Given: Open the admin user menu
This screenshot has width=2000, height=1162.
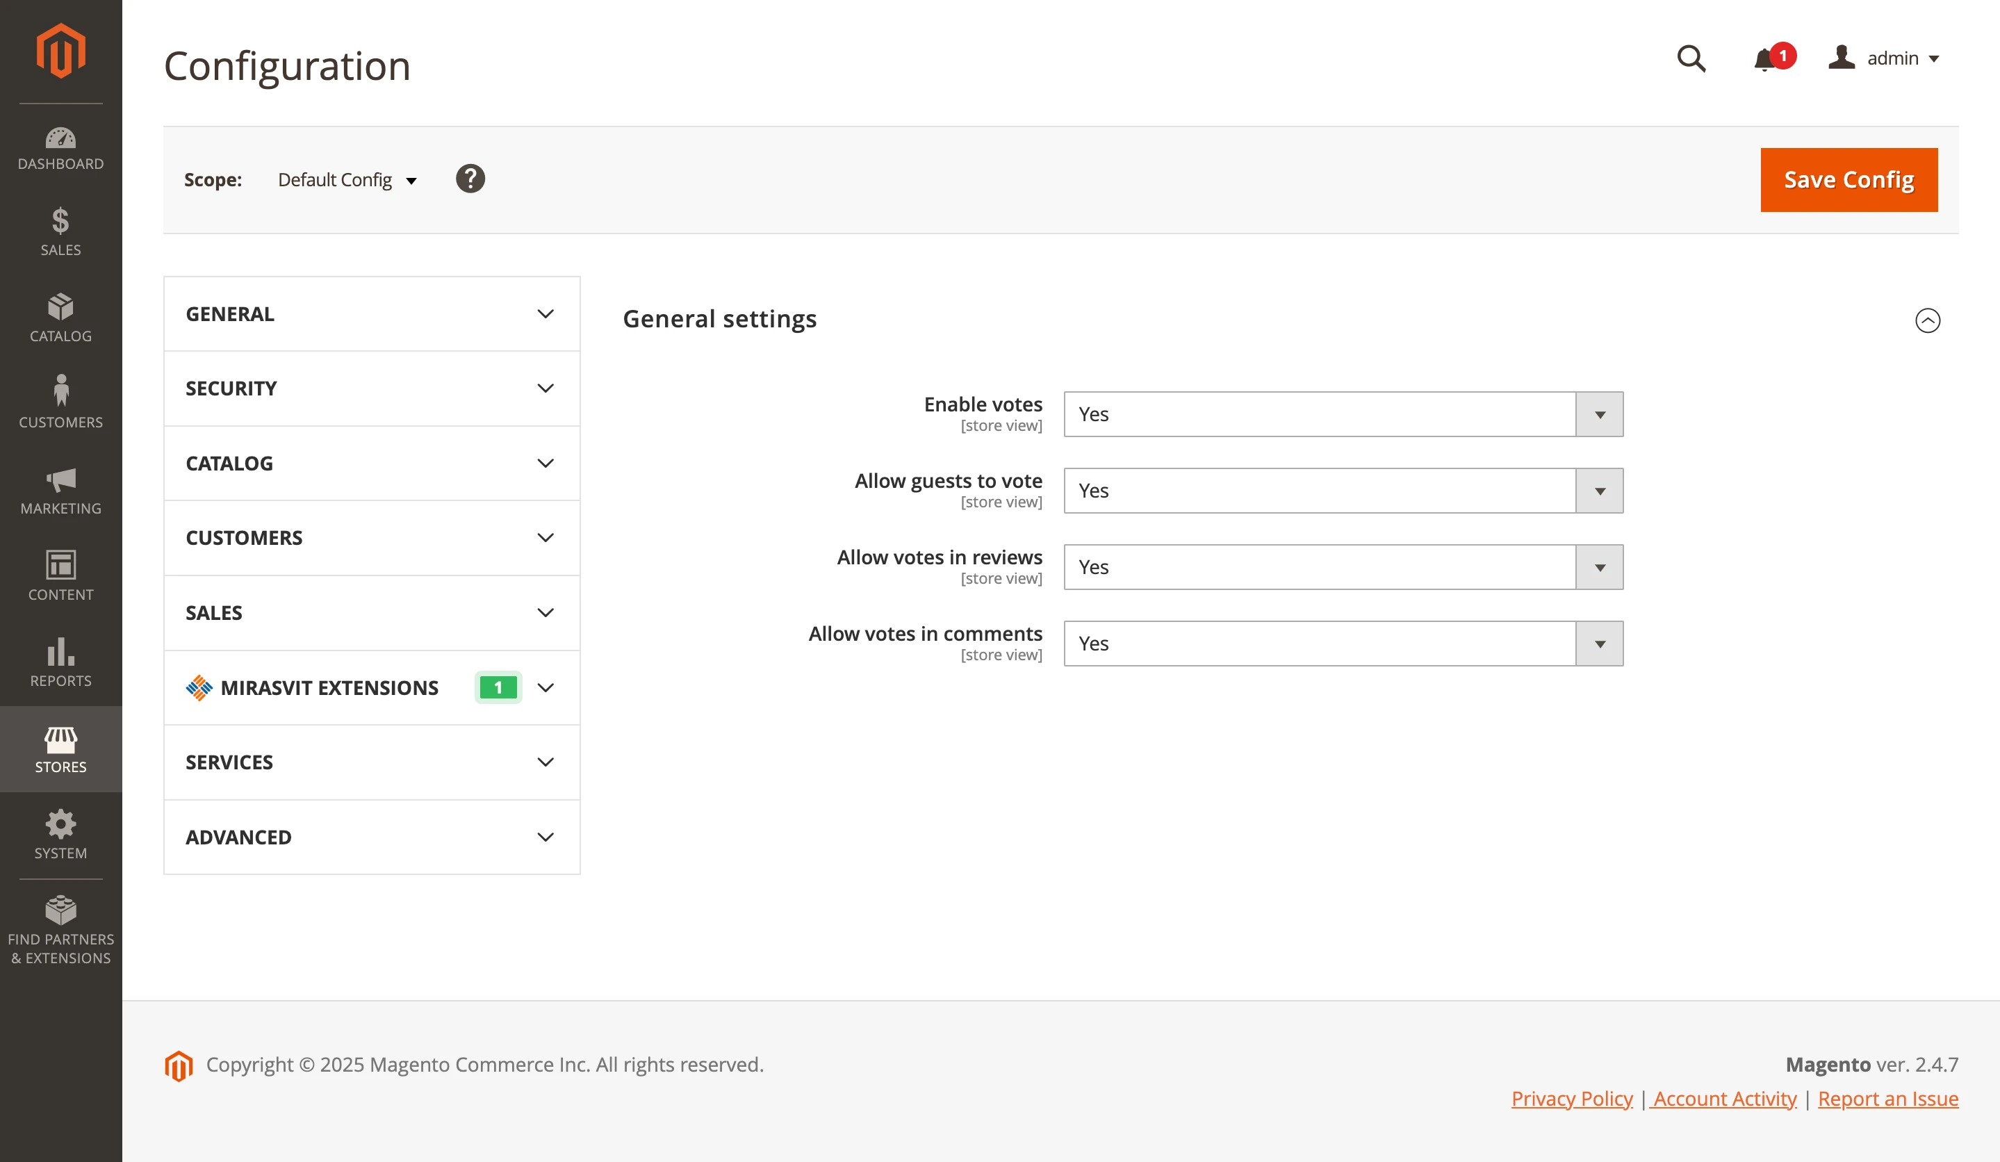Looking at the screenshot, I should tap(1892, 58).
